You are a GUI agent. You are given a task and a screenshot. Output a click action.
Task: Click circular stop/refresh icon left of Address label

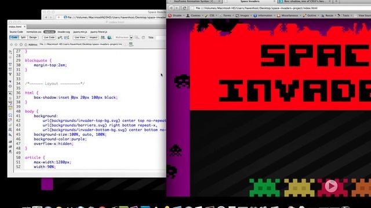click(21, 44)
